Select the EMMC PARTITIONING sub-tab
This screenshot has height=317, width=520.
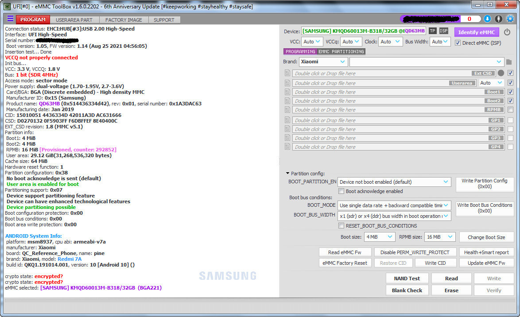click(x=341, y=51)
